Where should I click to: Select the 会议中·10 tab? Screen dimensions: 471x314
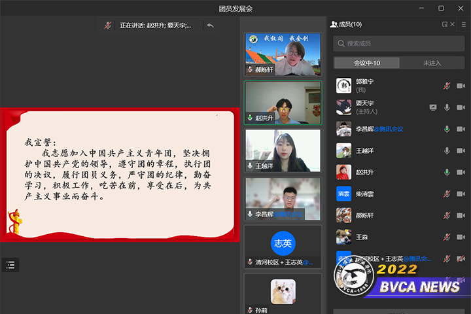pyautogui.click(x=366, y=63)
